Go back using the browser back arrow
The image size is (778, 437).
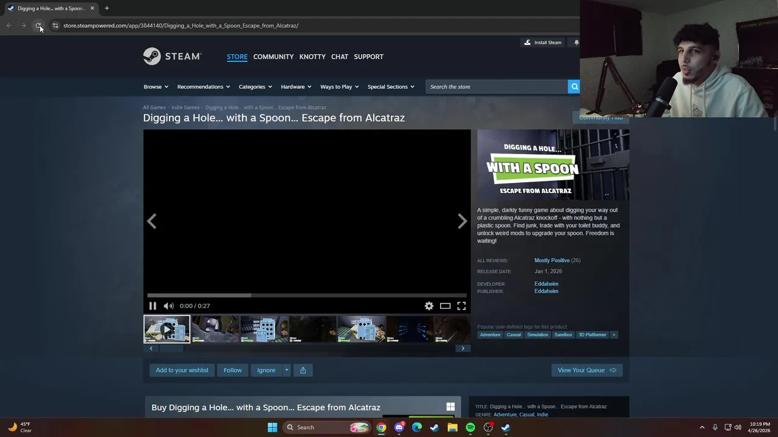[9, 25]
